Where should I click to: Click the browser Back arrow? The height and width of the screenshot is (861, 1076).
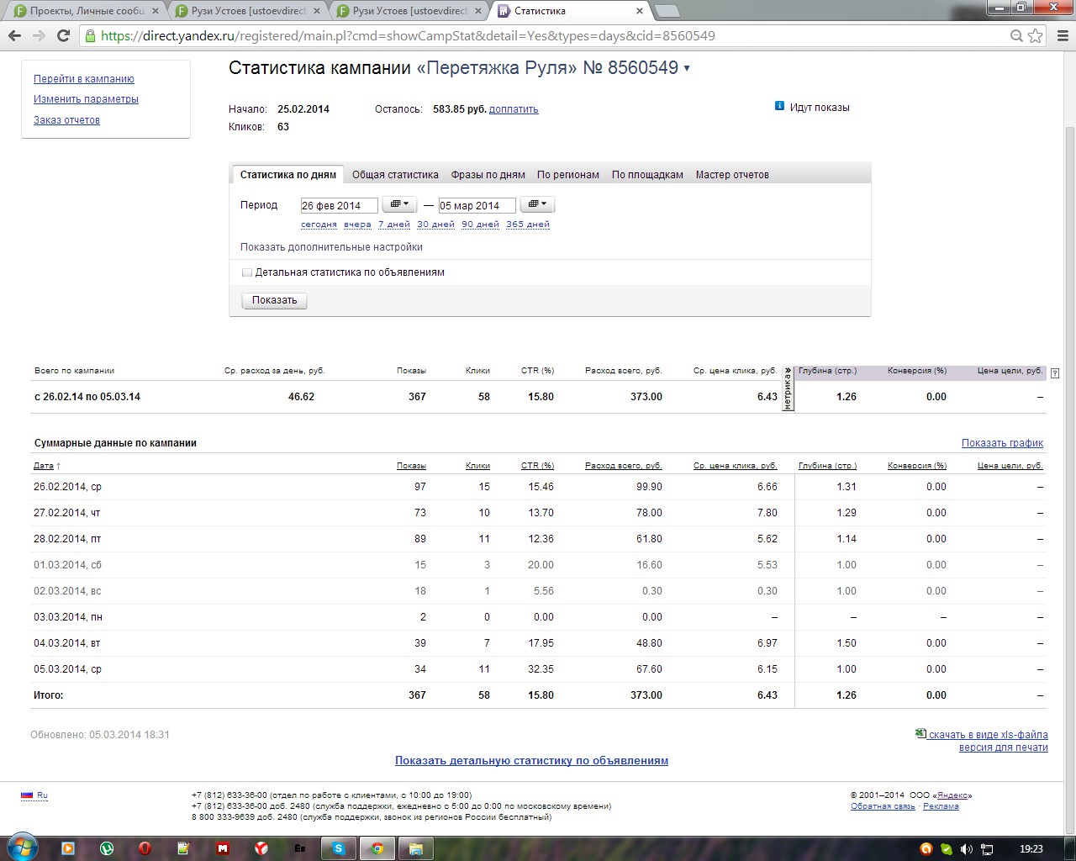click(x=14, y=35)
